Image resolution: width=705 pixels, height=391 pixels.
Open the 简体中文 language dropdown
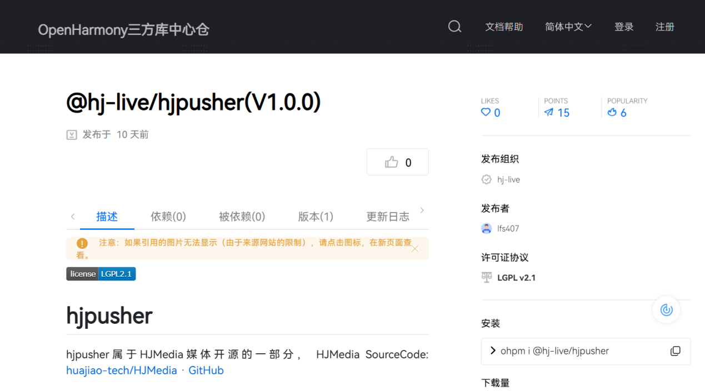568,27
